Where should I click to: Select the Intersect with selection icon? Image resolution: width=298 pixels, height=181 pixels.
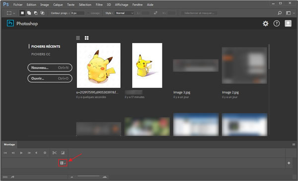coord(42,13)
